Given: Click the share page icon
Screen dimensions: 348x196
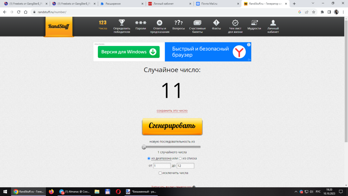Looking at the screenshot, I should (307, 12).
